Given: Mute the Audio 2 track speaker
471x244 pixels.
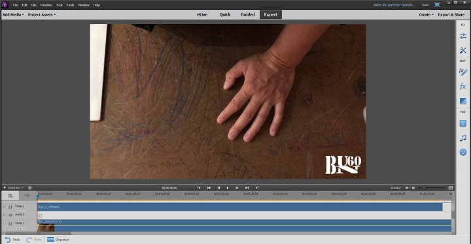Looking at the screenshot, I should 10,215.
